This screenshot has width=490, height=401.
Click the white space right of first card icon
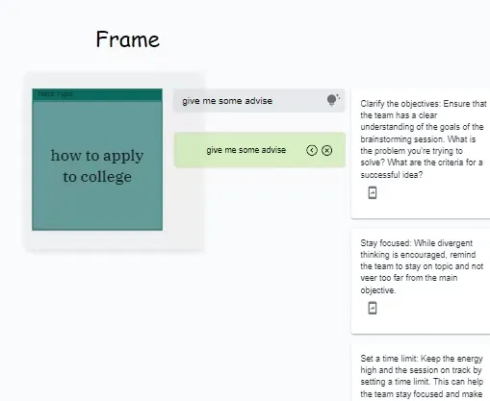[x=430, y=193]
